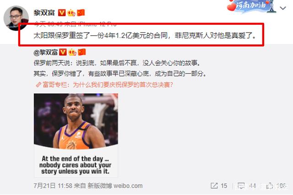This screenshot has height=195, width=293.
Task: Click the 新版微博 weibo.com source link
Action: pyautogui.click(x=115, y=186)
